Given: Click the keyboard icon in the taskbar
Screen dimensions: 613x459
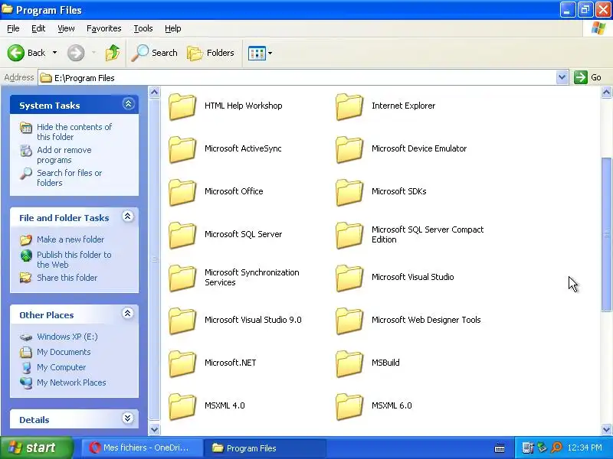Looking at the screenshot, I should (x=500, y=448).
